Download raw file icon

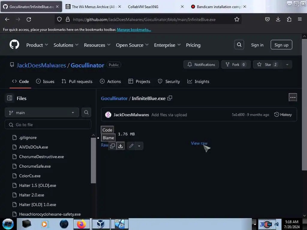point(121,146)
